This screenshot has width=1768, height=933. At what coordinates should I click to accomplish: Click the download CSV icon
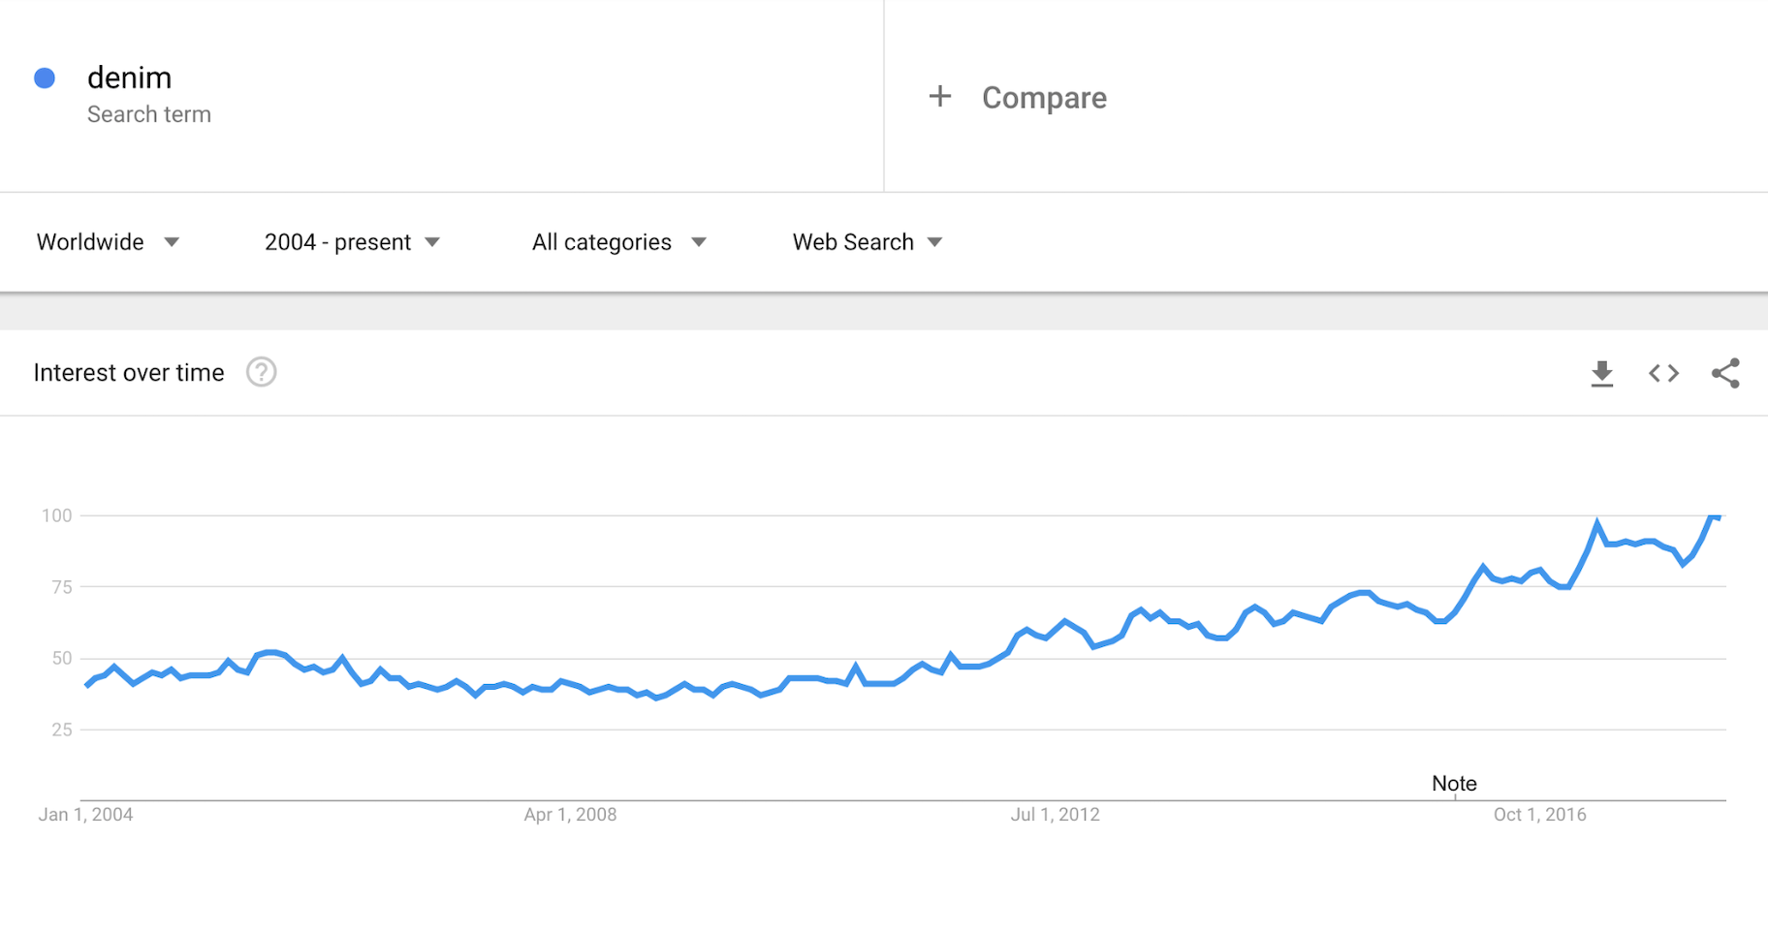[1601, 374]
